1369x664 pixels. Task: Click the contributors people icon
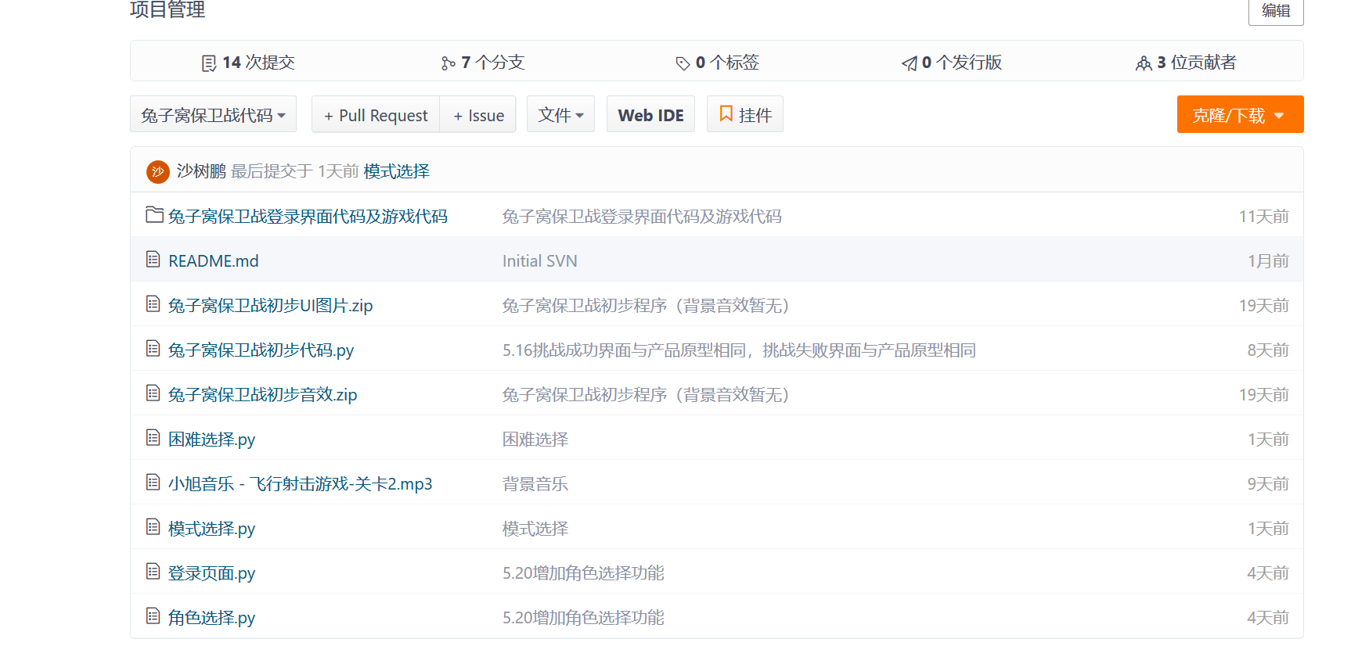(x=1144, y=63)
